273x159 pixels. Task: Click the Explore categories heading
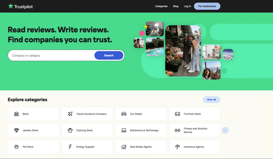tap(28, 99)
